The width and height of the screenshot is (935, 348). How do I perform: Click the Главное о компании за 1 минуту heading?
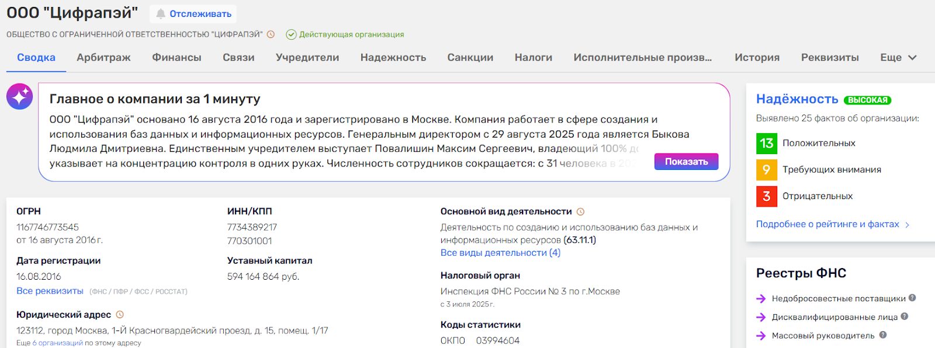[155, 99]
